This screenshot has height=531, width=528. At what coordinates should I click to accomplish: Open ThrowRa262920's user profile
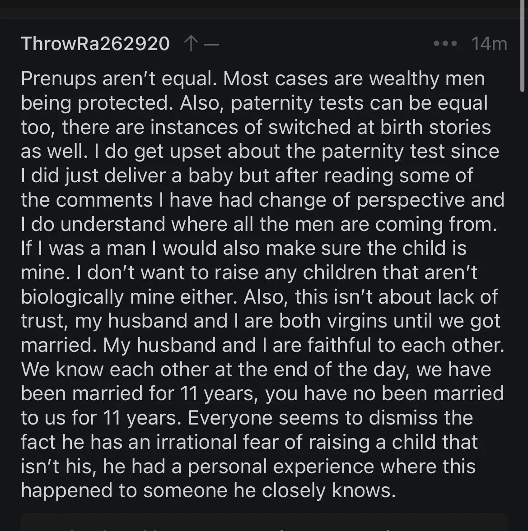(x=95, y=44)
